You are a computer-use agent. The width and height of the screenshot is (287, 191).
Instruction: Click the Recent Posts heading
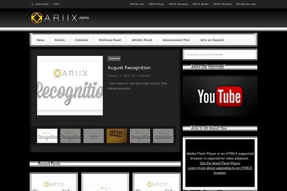(49, 164)
